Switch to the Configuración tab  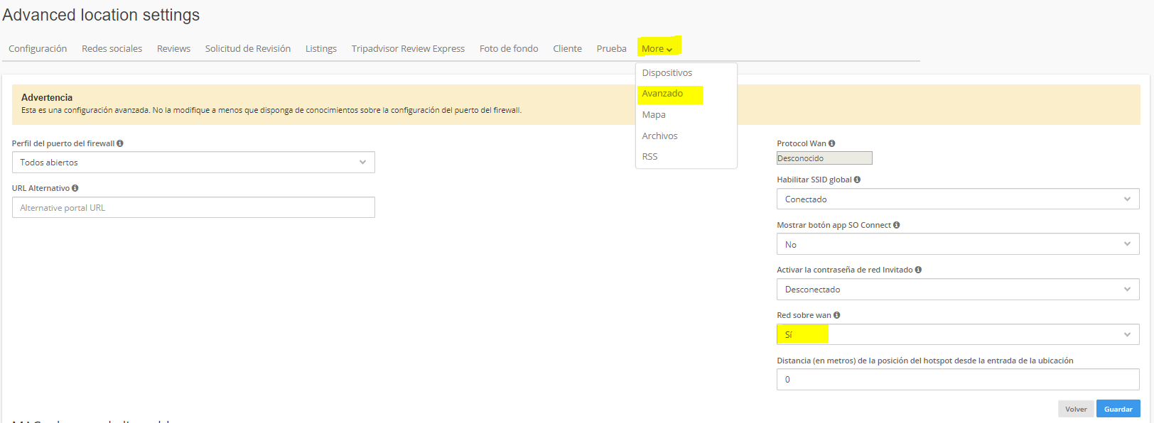pos(38,48)
